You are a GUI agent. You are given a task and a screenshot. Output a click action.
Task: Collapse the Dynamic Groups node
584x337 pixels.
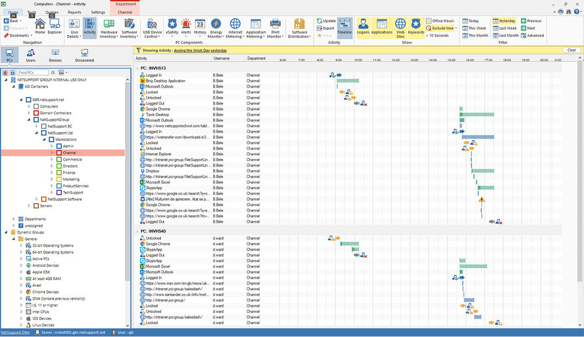click(6, 232)
